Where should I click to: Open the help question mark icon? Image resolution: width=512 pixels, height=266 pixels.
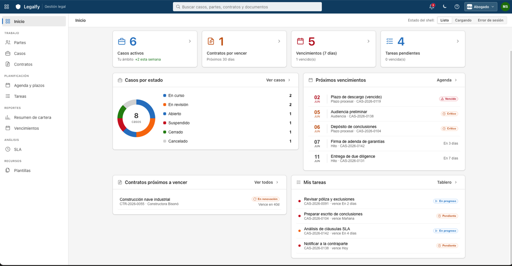point(457,7)
